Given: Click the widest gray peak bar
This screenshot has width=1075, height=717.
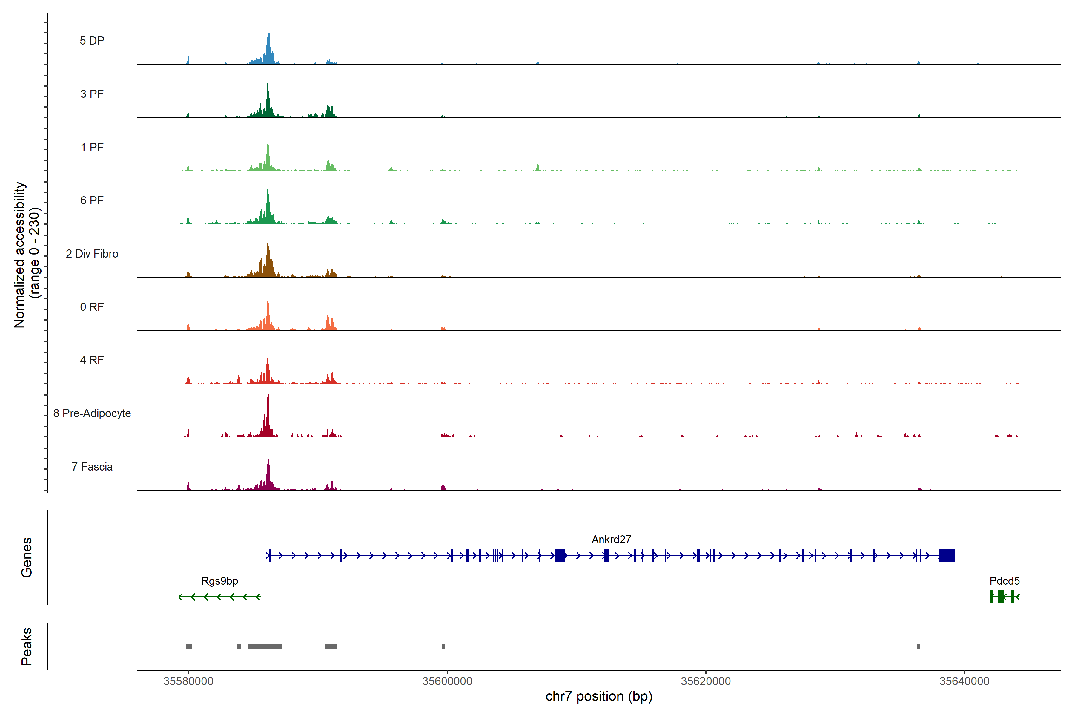Looking at the screenshot, I should tap(265, 646).
